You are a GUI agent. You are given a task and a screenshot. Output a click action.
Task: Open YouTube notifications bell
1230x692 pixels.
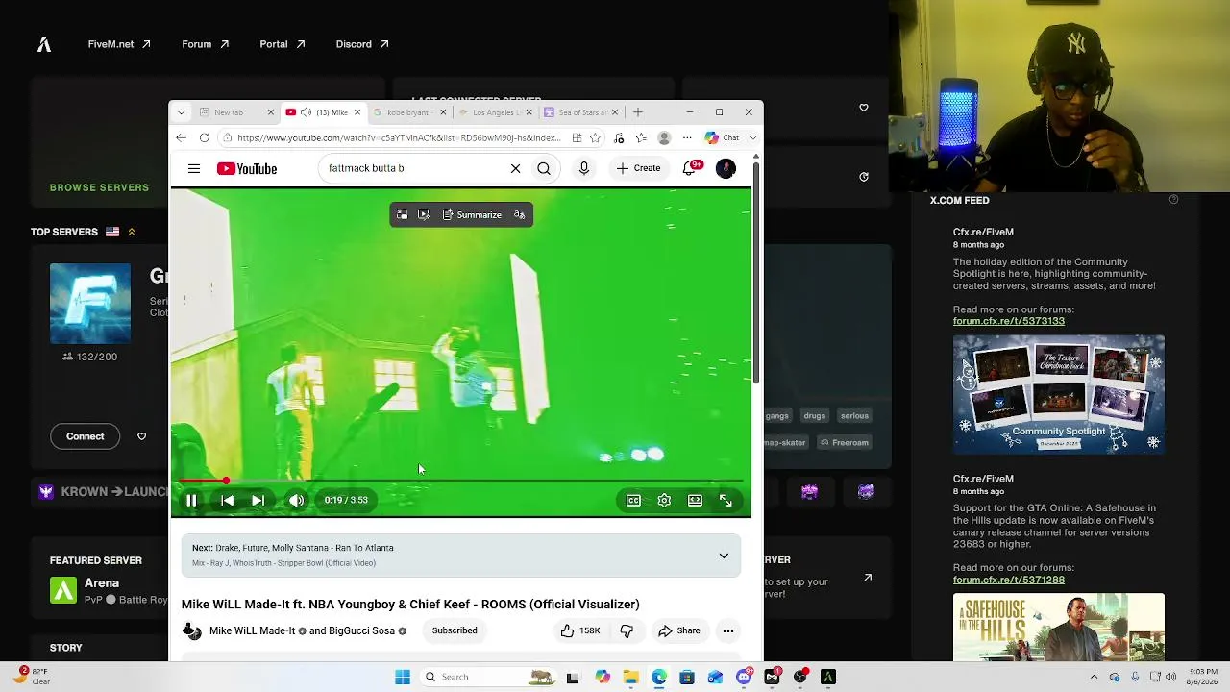point(689,169)
